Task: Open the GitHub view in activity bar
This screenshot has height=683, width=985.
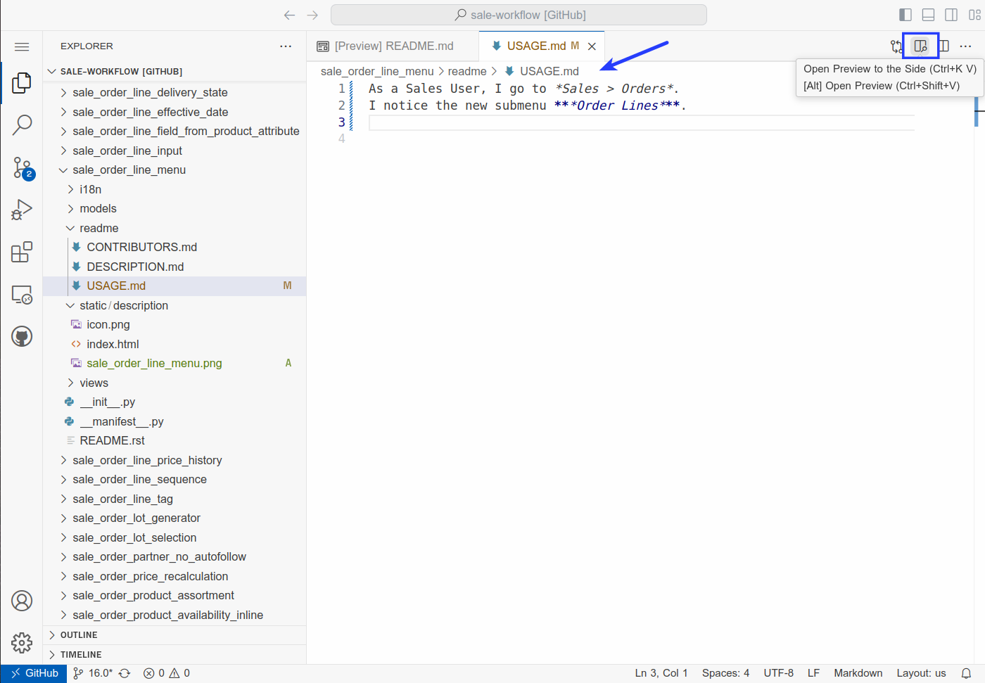Action: (x=22, y=336)
